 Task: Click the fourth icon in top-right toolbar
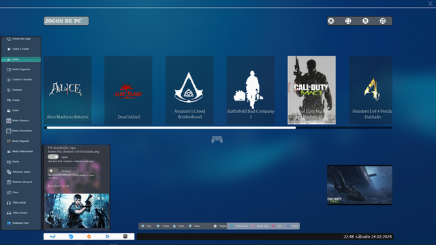[x=383, y=21]
